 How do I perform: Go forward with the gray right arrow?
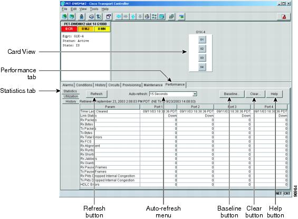click(126, 17)
